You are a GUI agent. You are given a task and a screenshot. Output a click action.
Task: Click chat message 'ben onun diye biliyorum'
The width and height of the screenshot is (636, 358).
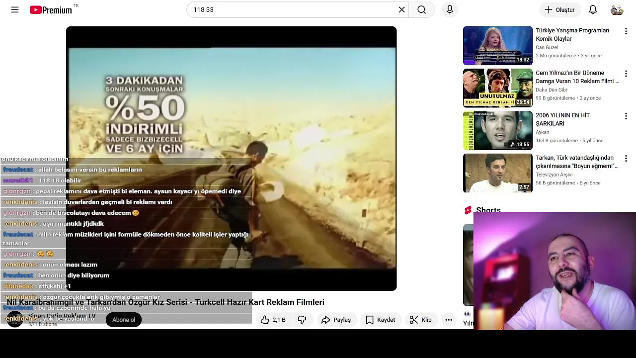click(74, 275)
